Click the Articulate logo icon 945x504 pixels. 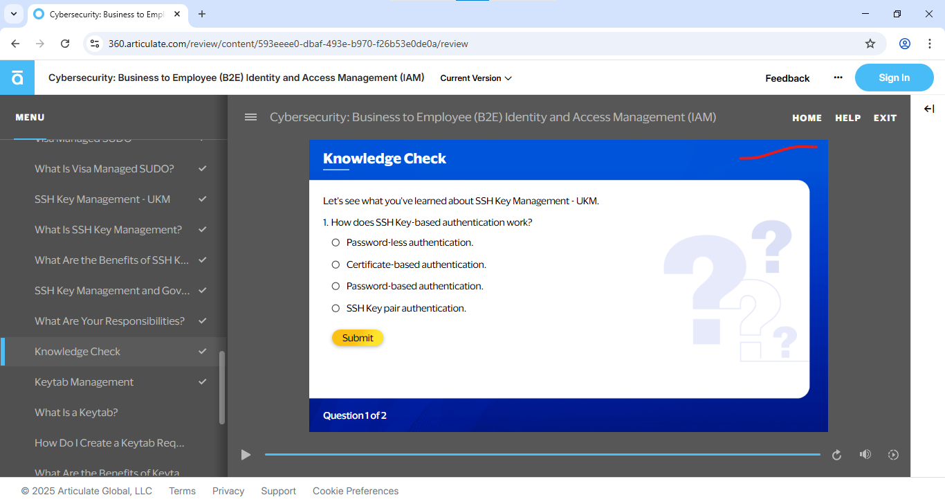click(x=17, y=78)
